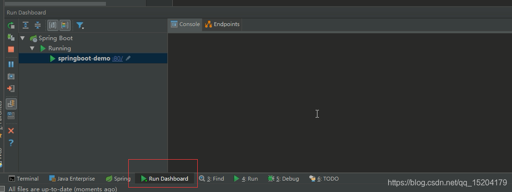This screenshot has width=512, height=192.
Task: Open the Run Dashboard tool window tab
Action: pyautogui.click(x=164, y=179)
